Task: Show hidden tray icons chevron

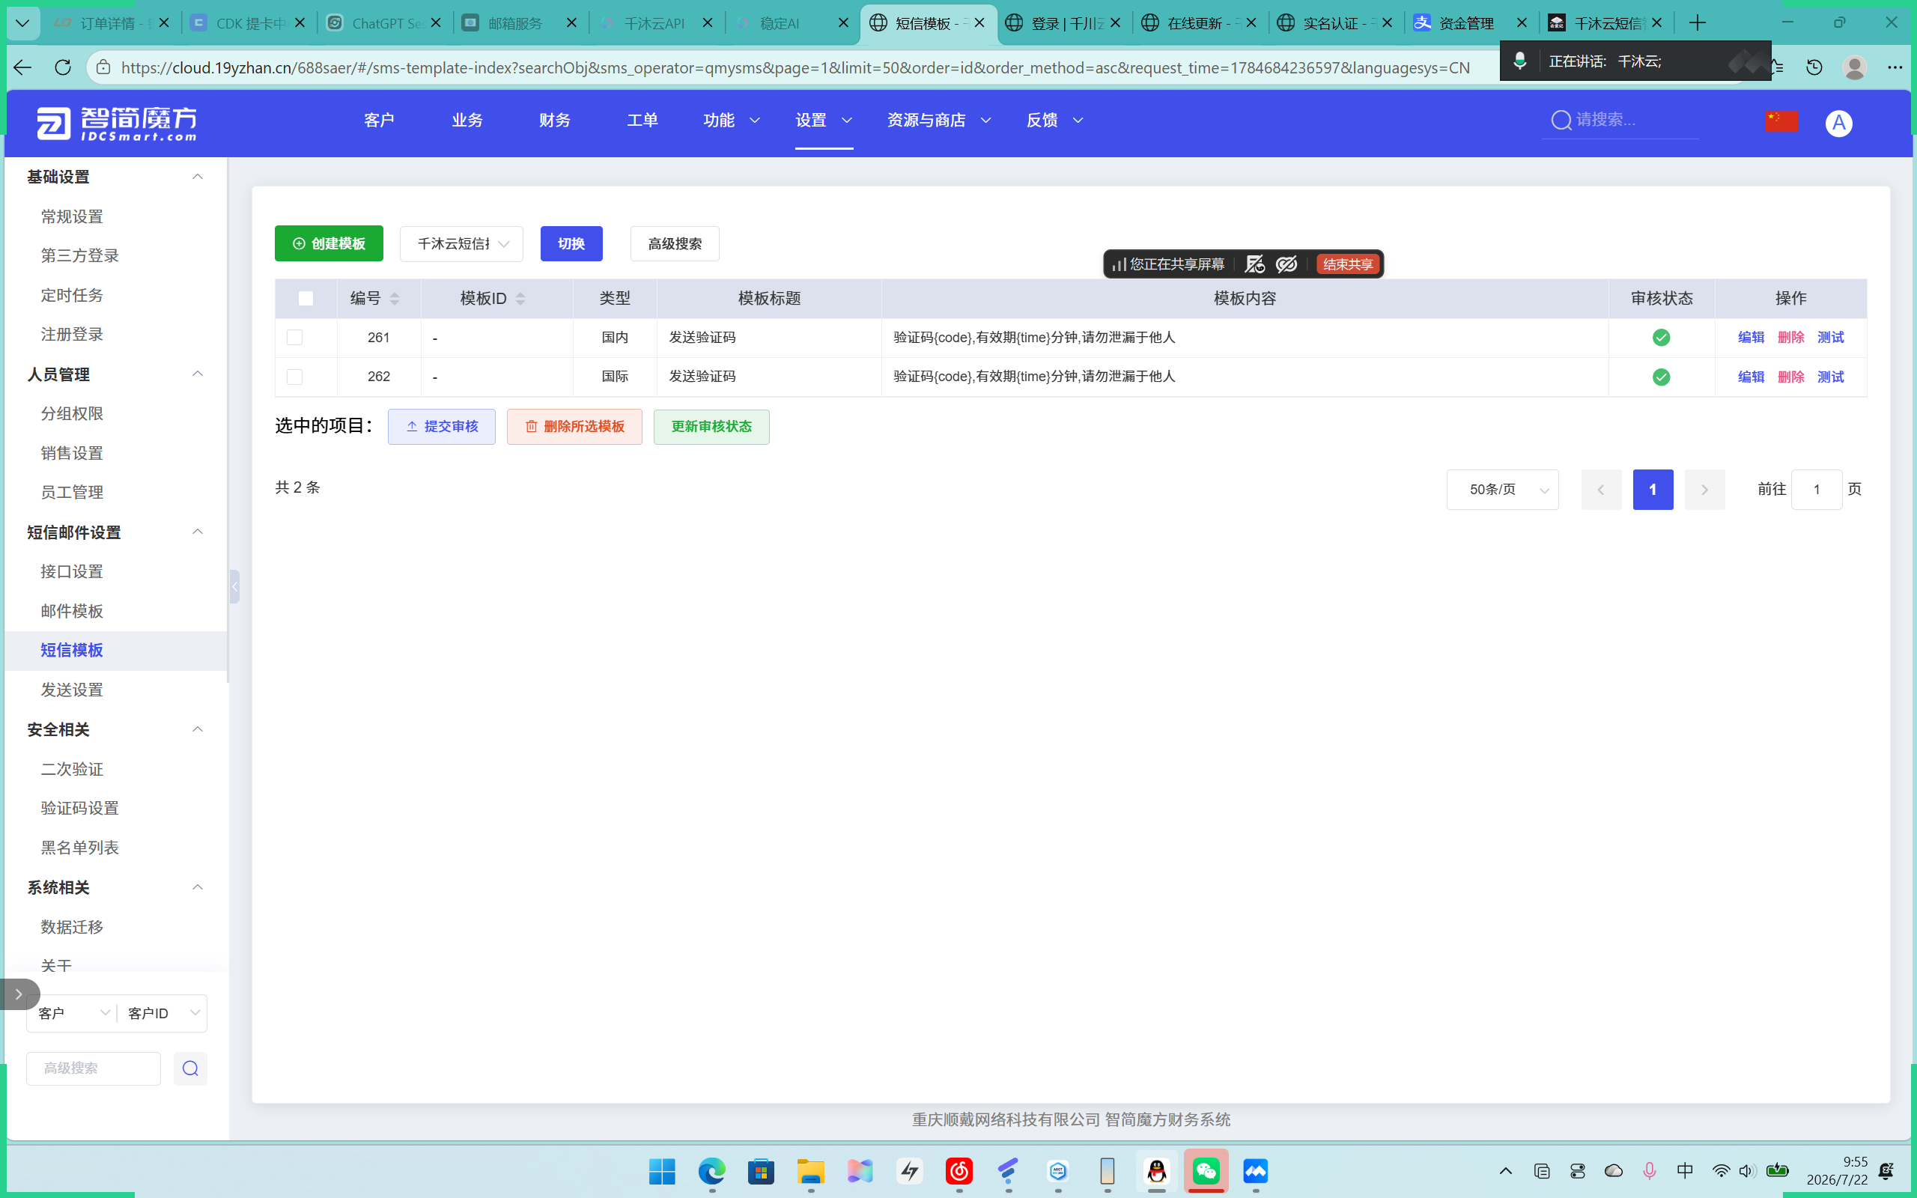Action: click(1506, 1170)
